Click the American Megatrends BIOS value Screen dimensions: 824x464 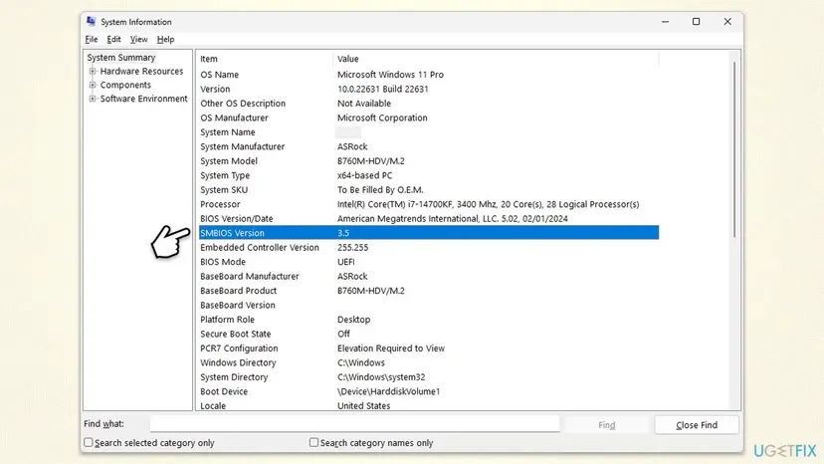coord(453,218)
